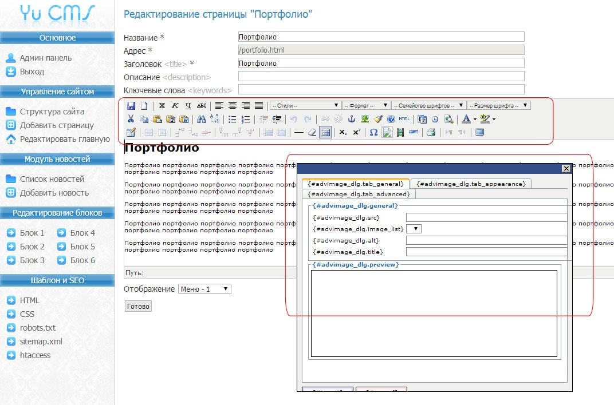Viewport: 614px width, 405px height.
Task: Toggle bold formatting in the editor
Action: tap(162, 106)
